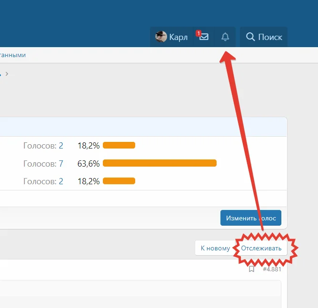Click the breadcrumb chevron arrow
Screen dimensions: 318x308
coord(7,74)
